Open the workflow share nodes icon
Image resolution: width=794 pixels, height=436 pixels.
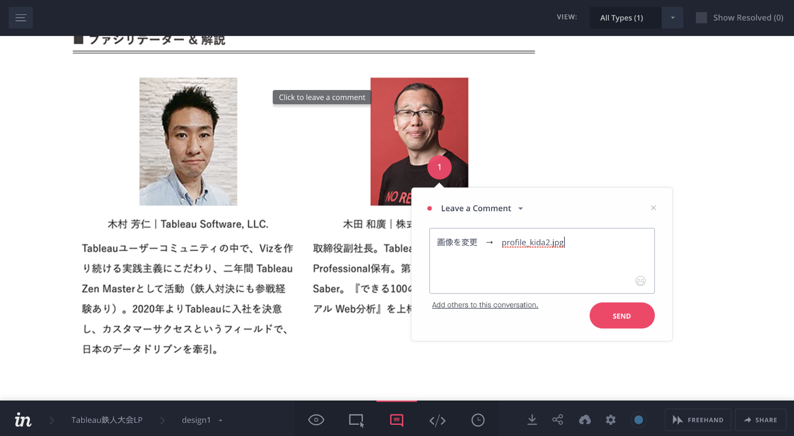[558, 420]
